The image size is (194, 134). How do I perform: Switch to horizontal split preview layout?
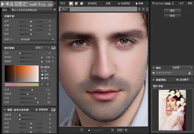click(x=76, y=4)
